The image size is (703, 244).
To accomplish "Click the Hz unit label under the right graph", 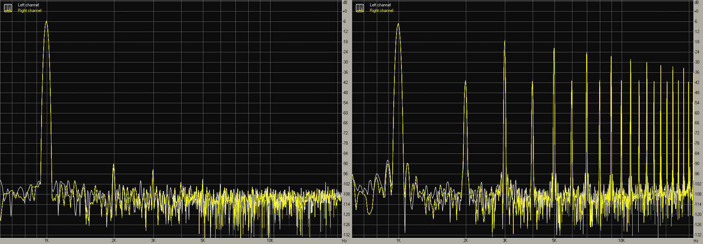I will tap(696, 240).
